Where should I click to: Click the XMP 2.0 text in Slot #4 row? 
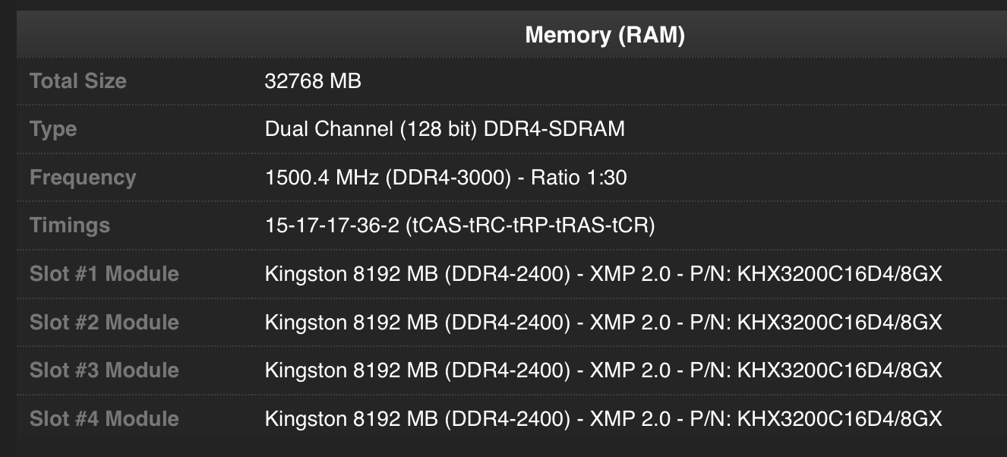click(x=630, y=418)
